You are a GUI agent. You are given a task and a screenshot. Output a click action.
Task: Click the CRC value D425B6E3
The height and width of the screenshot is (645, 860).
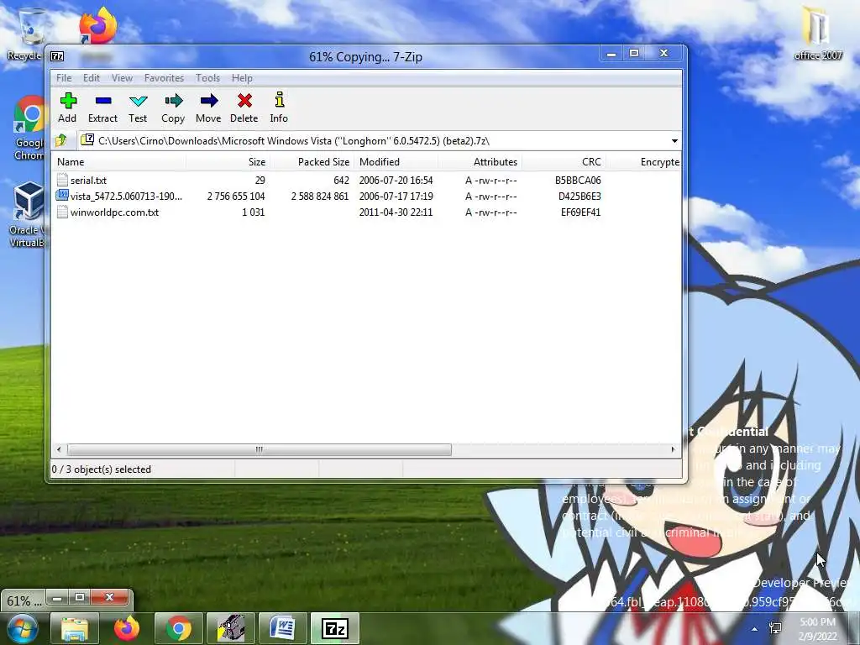[x=579, y=197]
